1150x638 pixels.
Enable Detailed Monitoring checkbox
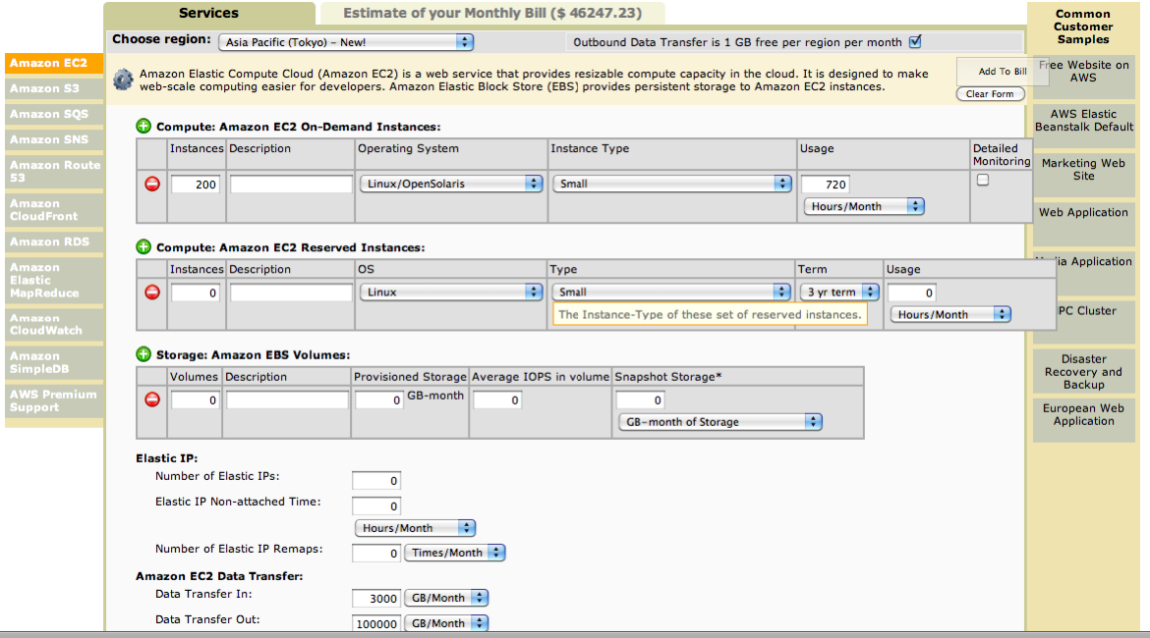pos(983,180)
